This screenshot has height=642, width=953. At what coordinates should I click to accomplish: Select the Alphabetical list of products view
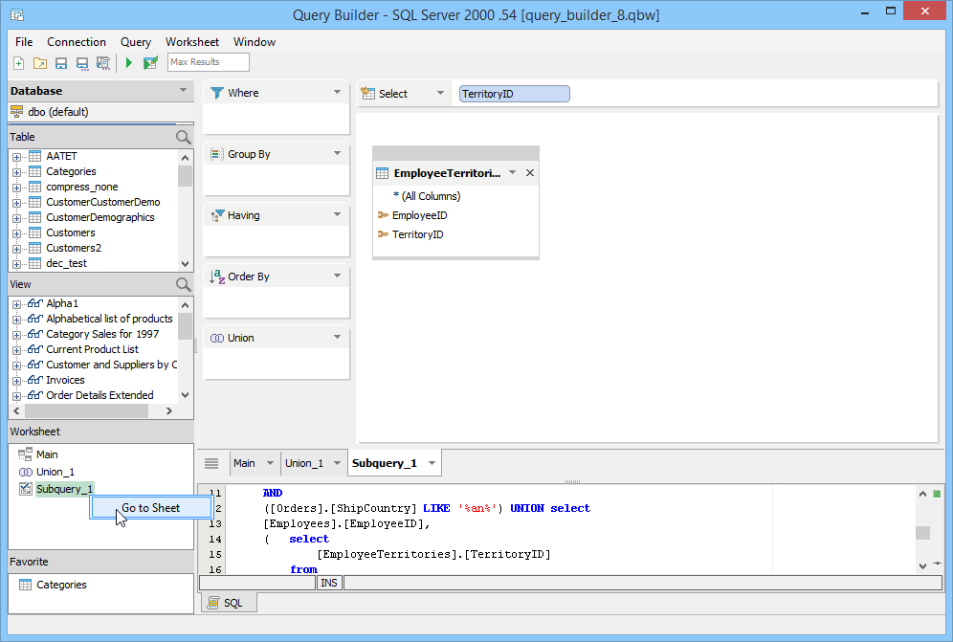(109, 319)
